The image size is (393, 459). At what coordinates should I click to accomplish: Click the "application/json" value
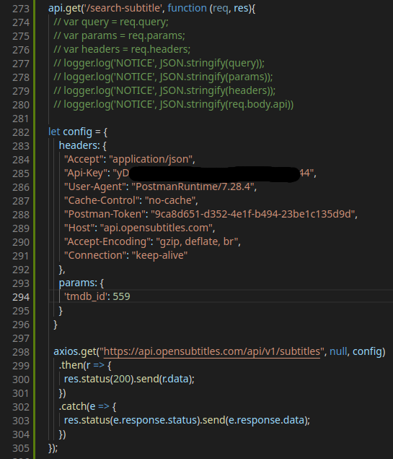pyautogui.click(x=151, y=160)
